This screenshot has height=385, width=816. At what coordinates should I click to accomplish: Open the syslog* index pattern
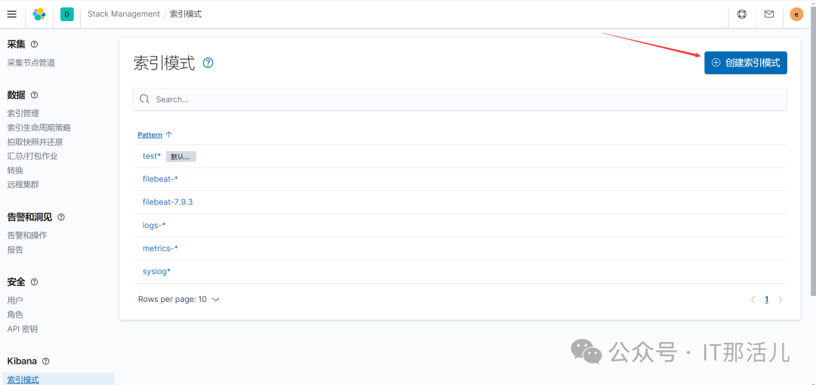156,272
